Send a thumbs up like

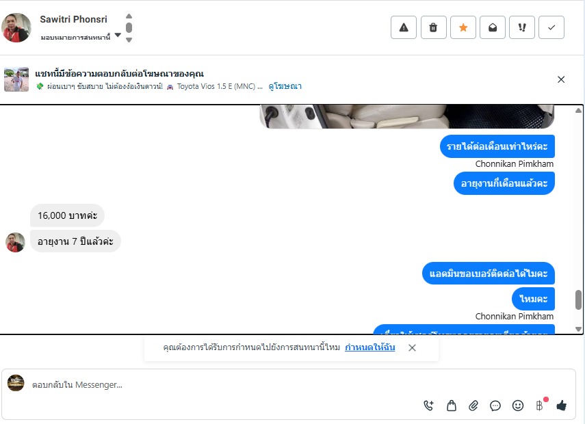pyautogui.click(x=561, y=406)
